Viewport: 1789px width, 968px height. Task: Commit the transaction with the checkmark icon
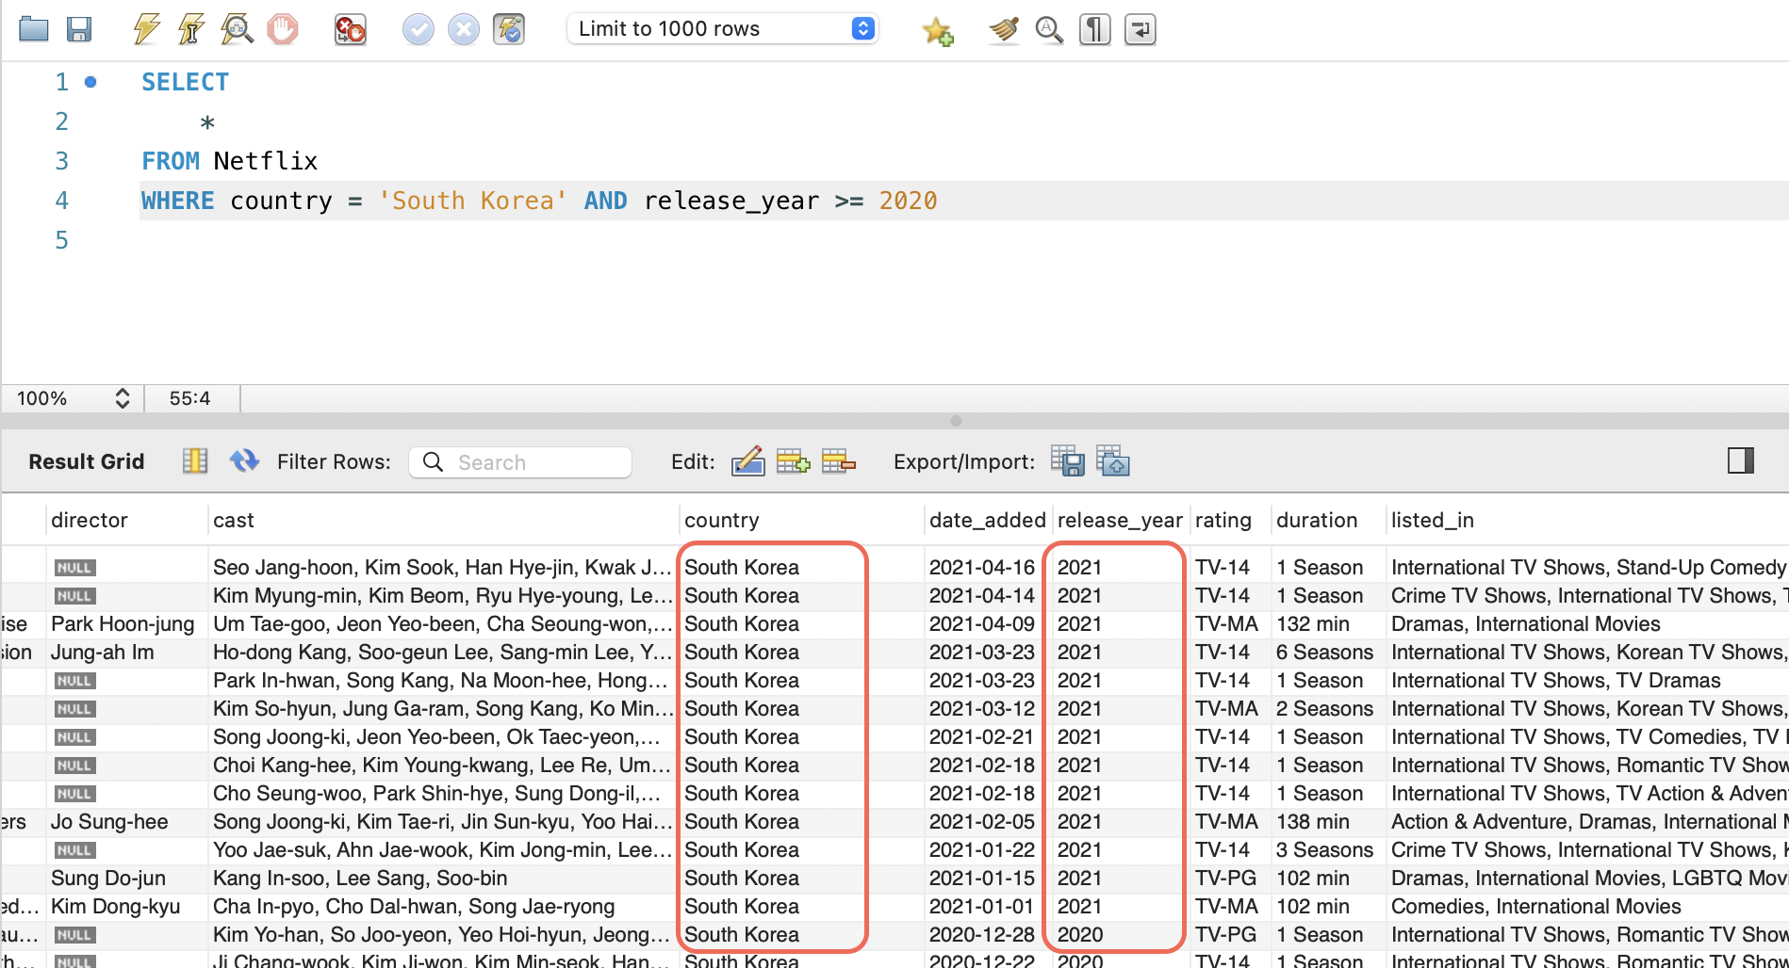click(x=418, y=29)
